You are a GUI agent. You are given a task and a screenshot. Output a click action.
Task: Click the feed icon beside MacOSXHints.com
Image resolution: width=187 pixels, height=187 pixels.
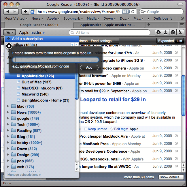point(18,88)
